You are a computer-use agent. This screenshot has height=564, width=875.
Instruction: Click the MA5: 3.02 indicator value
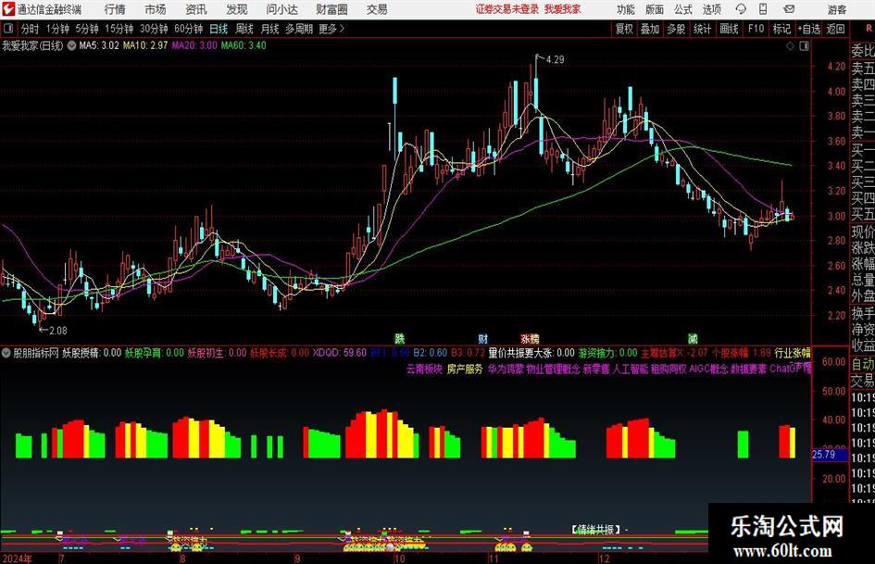pyautogui.click(x=99, y=45)
